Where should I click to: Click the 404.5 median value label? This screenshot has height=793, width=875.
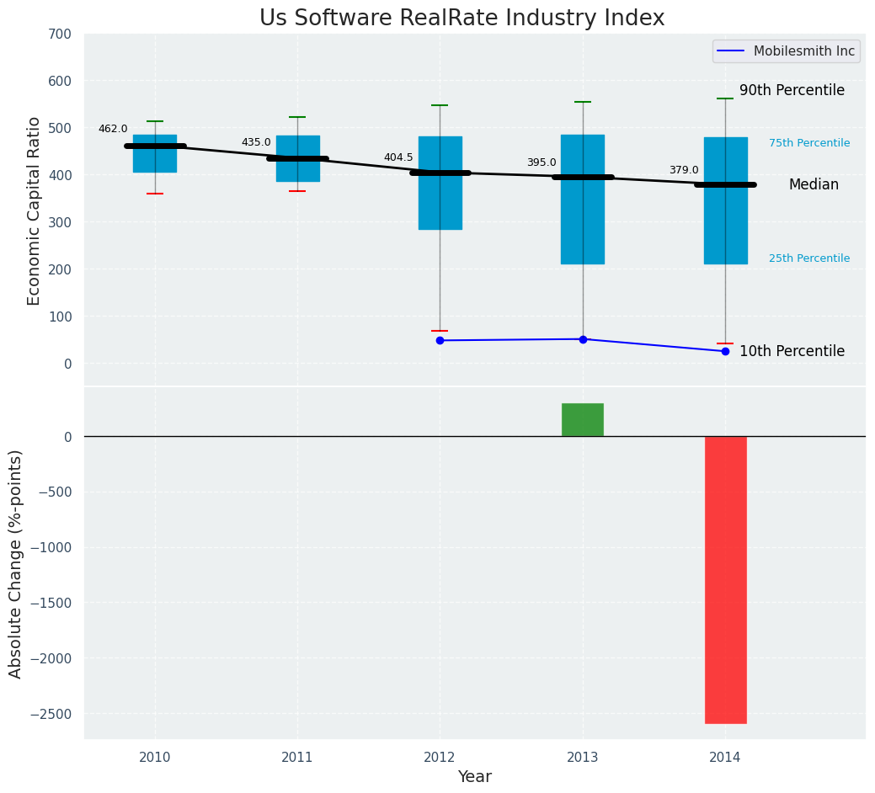point(398,157)
